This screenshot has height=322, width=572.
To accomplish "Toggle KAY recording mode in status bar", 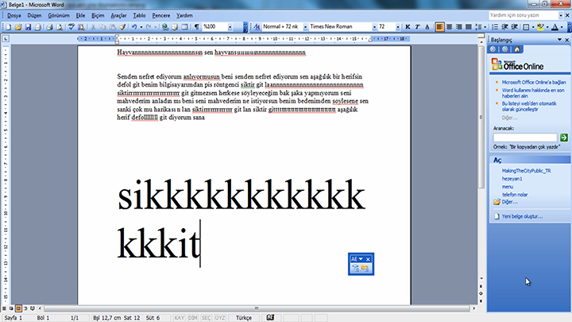I will [179, 317].
